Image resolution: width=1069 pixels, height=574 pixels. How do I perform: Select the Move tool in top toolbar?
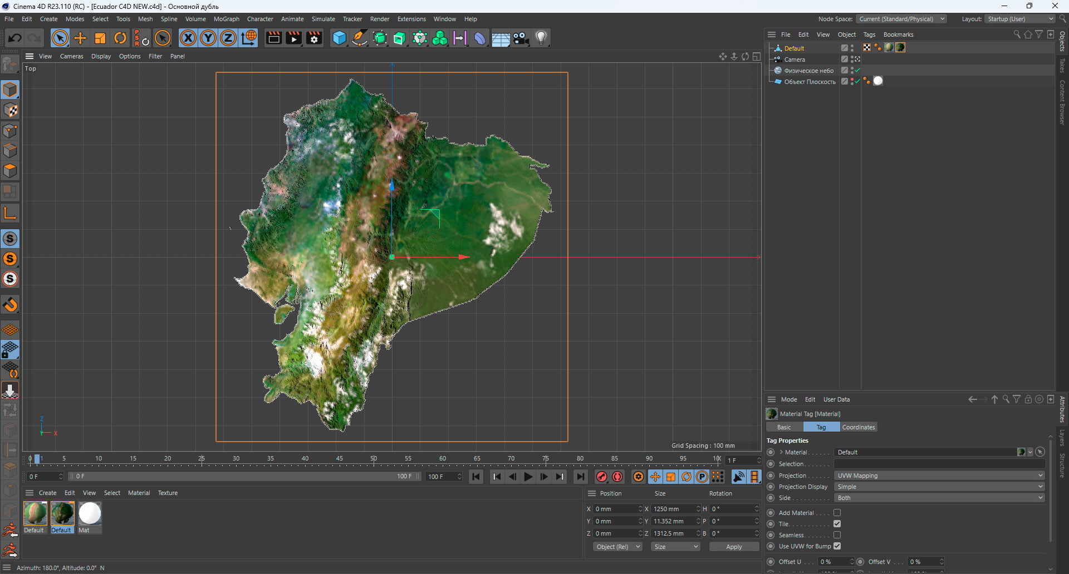pos(80,38)
